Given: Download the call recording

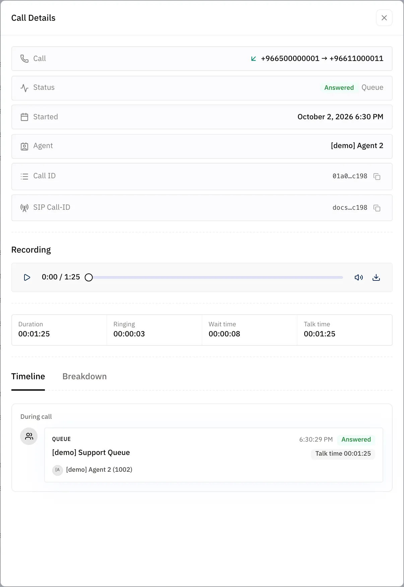Looking at the screenshot, I should (376, 277).
